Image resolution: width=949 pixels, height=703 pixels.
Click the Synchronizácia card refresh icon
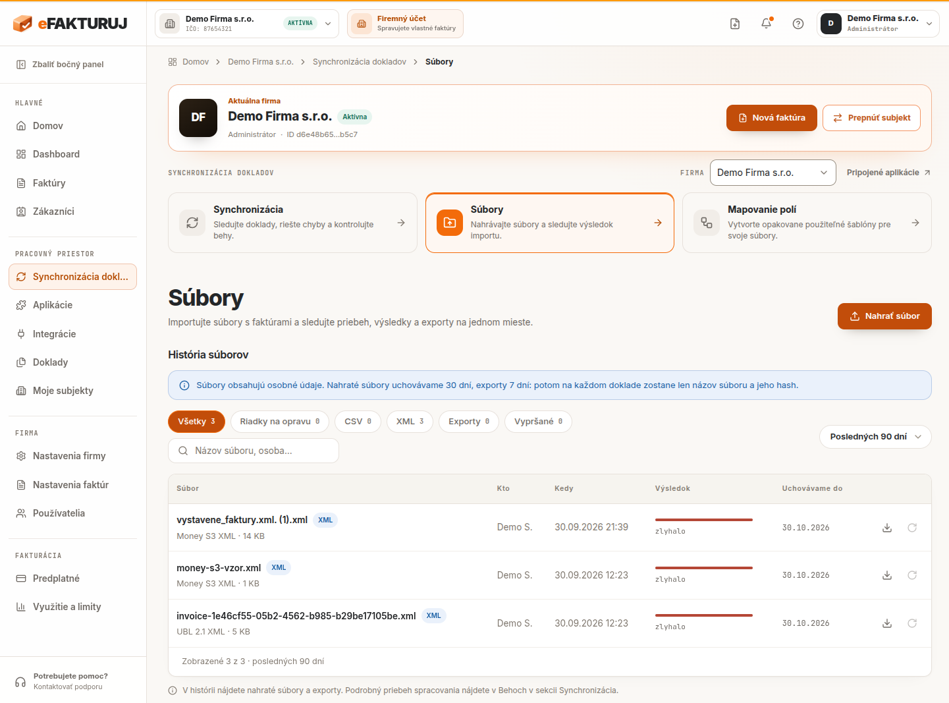pyautogui.click(x=192, y=223)
